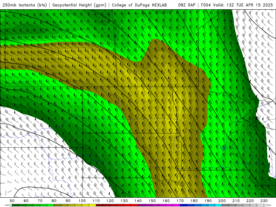Click the '250mb Isotachs (kts)' title text
Screen dimensions: 276x207
(25, 5)
